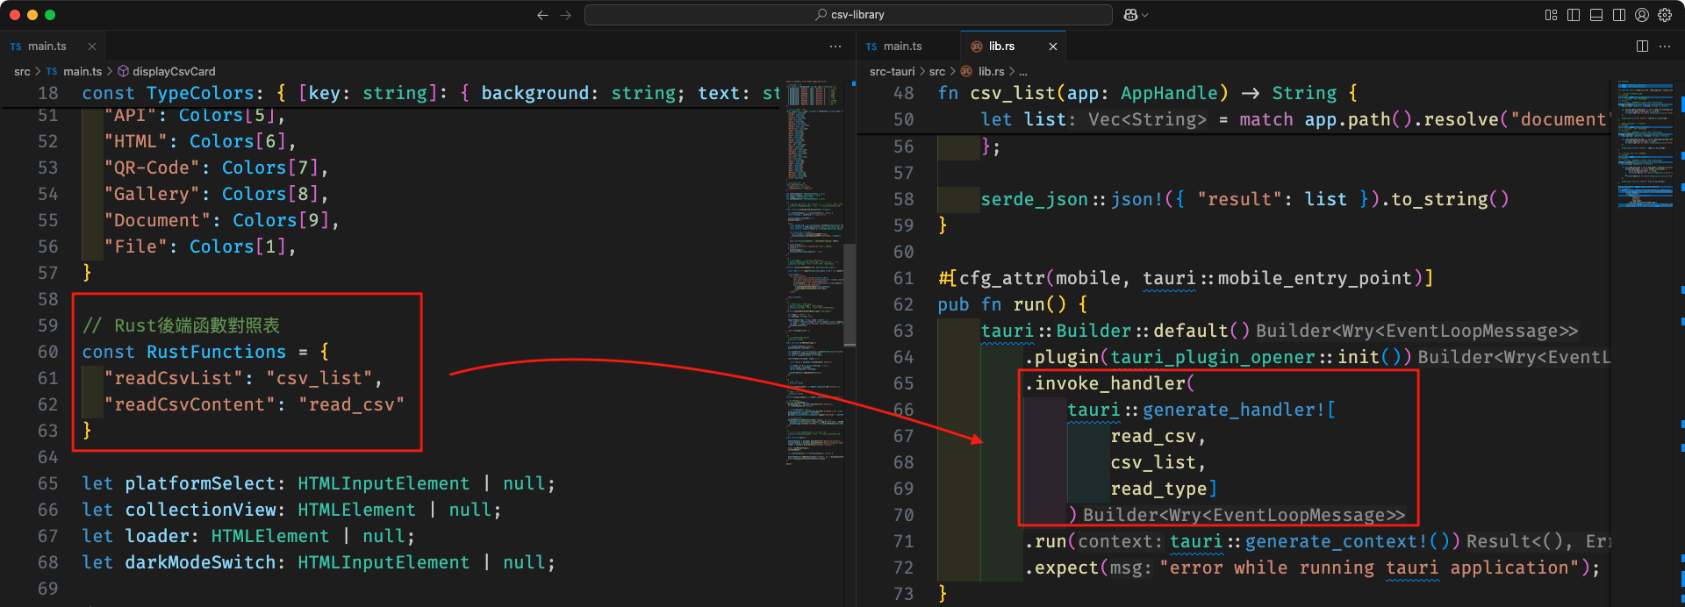
Task: Select the src breadcrumb in left editor
Action: 22,72
